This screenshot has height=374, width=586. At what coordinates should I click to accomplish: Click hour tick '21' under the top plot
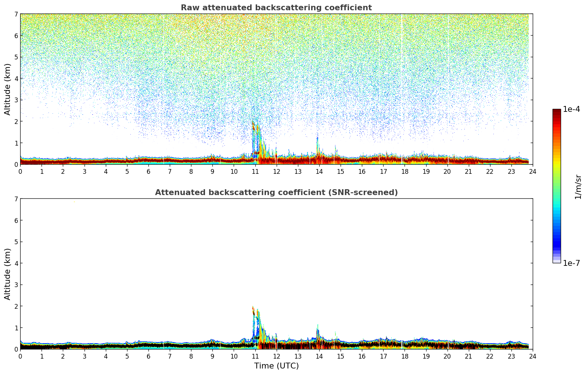pyautogui.click(x=468, y=171)
